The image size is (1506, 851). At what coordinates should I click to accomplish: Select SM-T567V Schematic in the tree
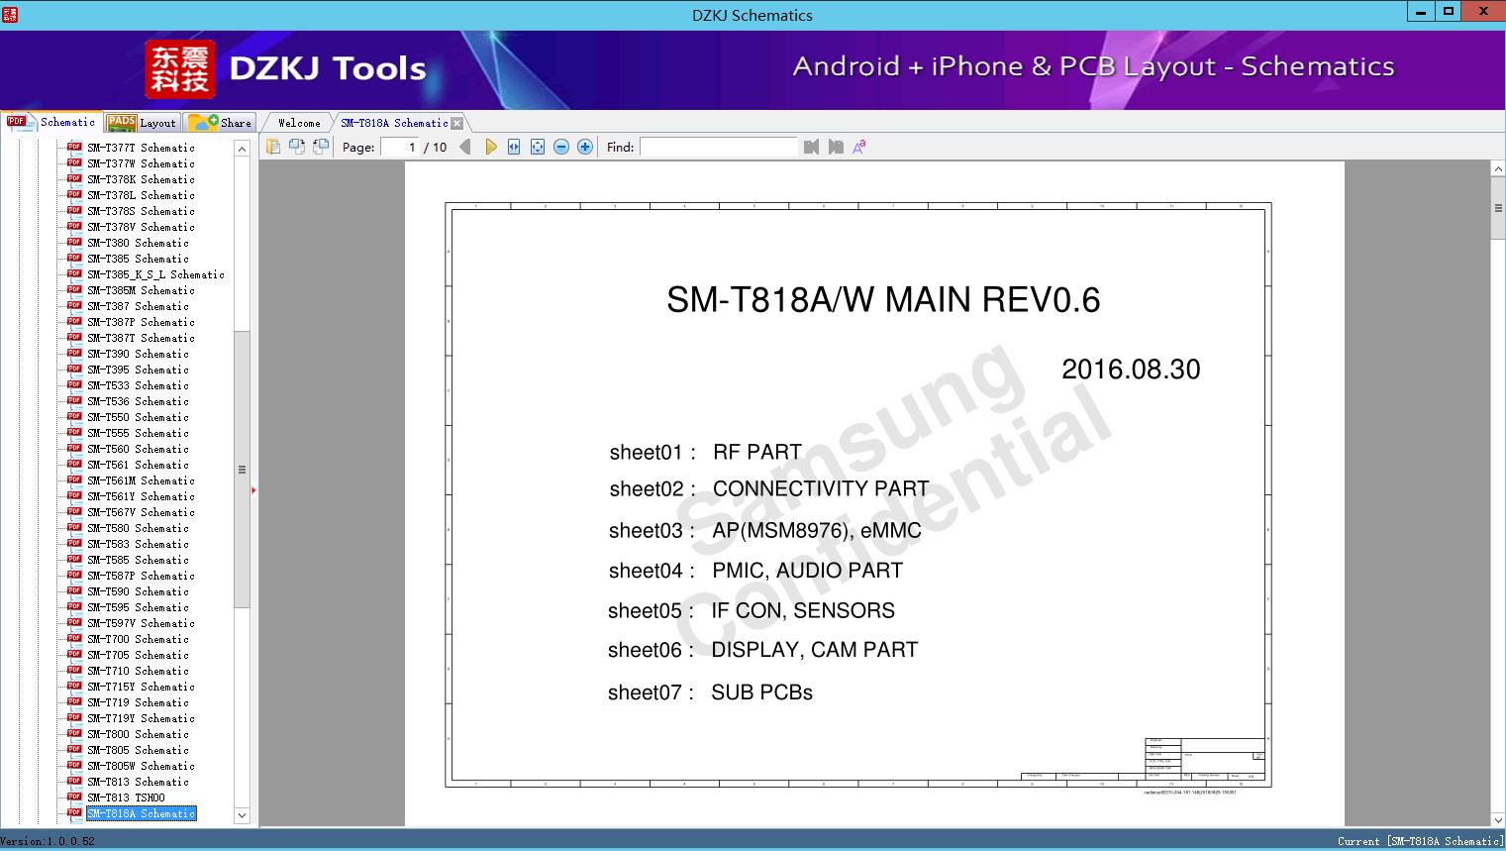coord(141,512)
